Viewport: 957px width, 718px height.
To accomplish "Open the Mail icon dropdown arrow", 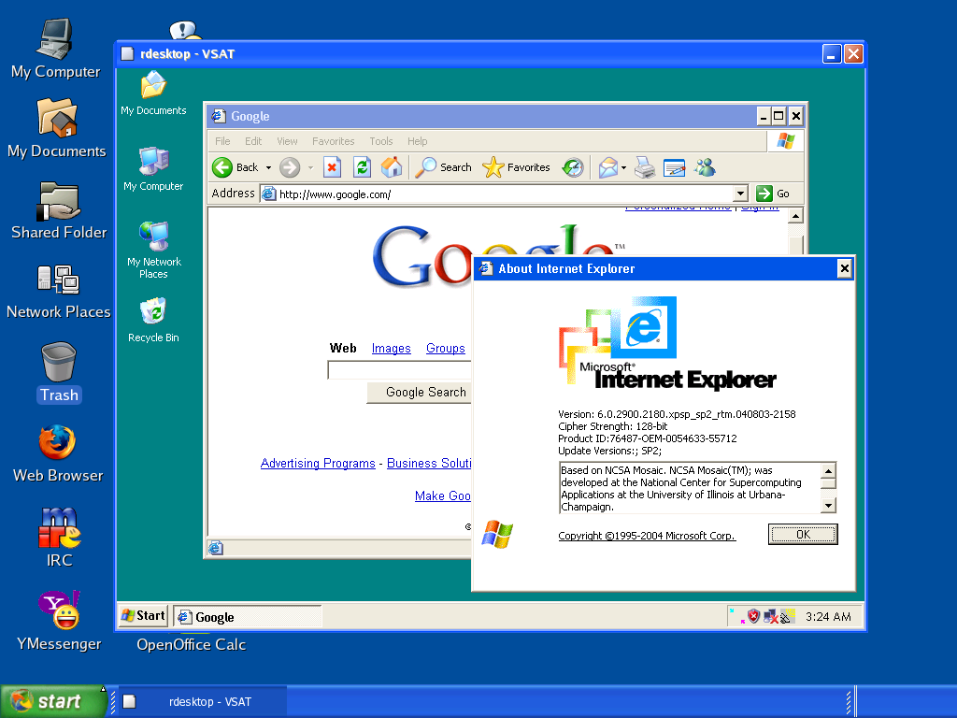I will pyautogui.click(x=623, y=168).
